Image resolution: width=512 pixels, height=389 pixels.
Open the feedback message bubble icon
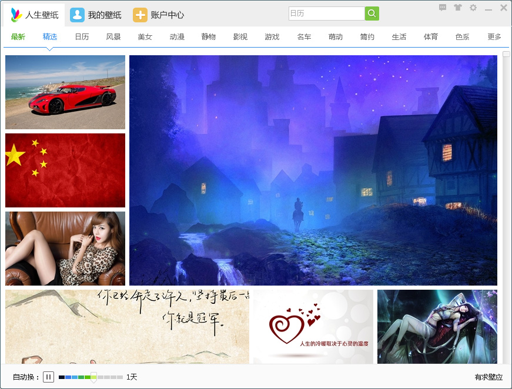(x=443, y=8)
